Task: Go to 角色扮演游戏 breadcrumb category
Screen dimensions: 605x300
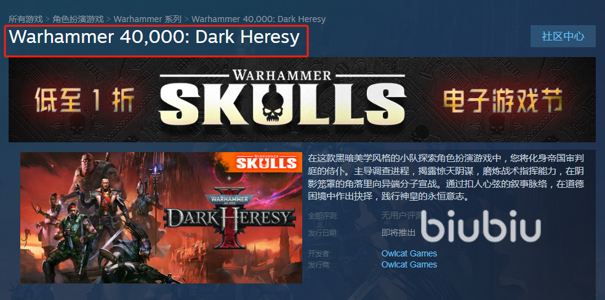Action: point(78,19)
